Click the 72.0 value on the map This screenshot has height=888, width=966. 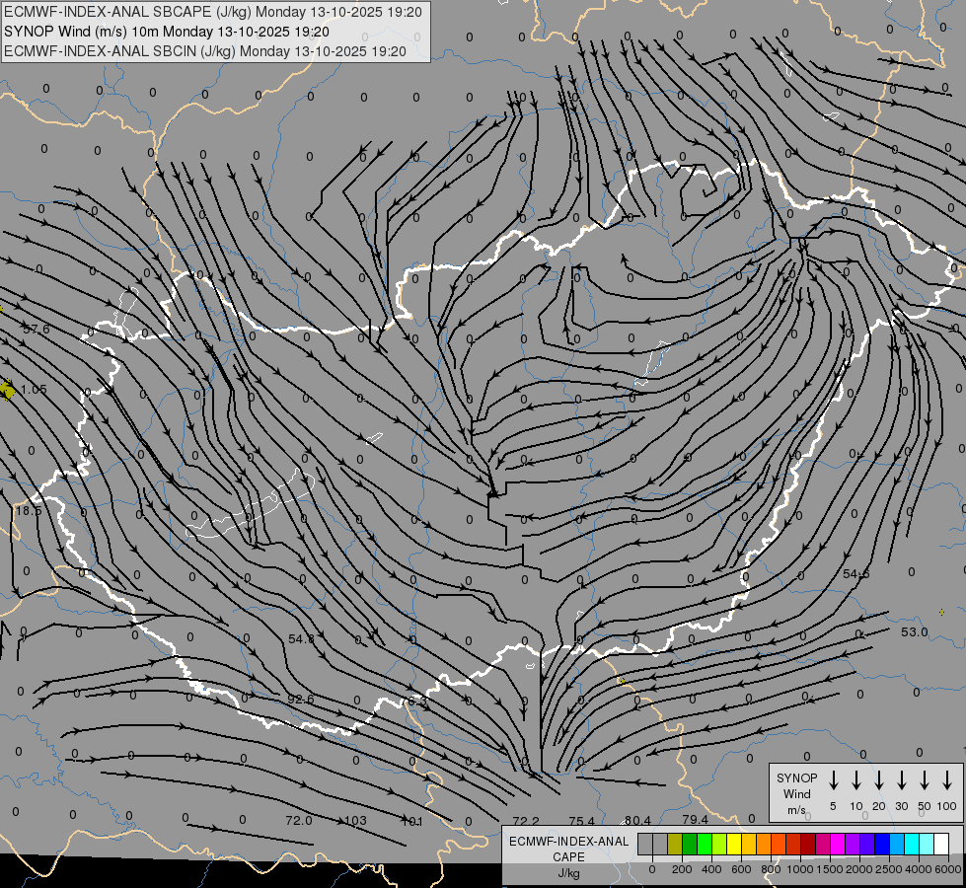[x=299, y=820]
